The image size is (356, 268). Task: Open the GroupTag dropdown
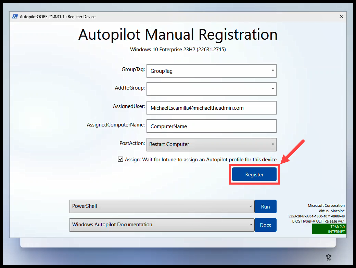point(273,71)
